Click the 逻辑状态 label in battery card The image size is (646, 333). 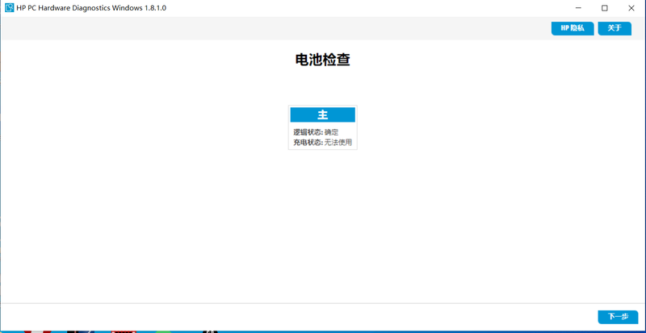307,132
